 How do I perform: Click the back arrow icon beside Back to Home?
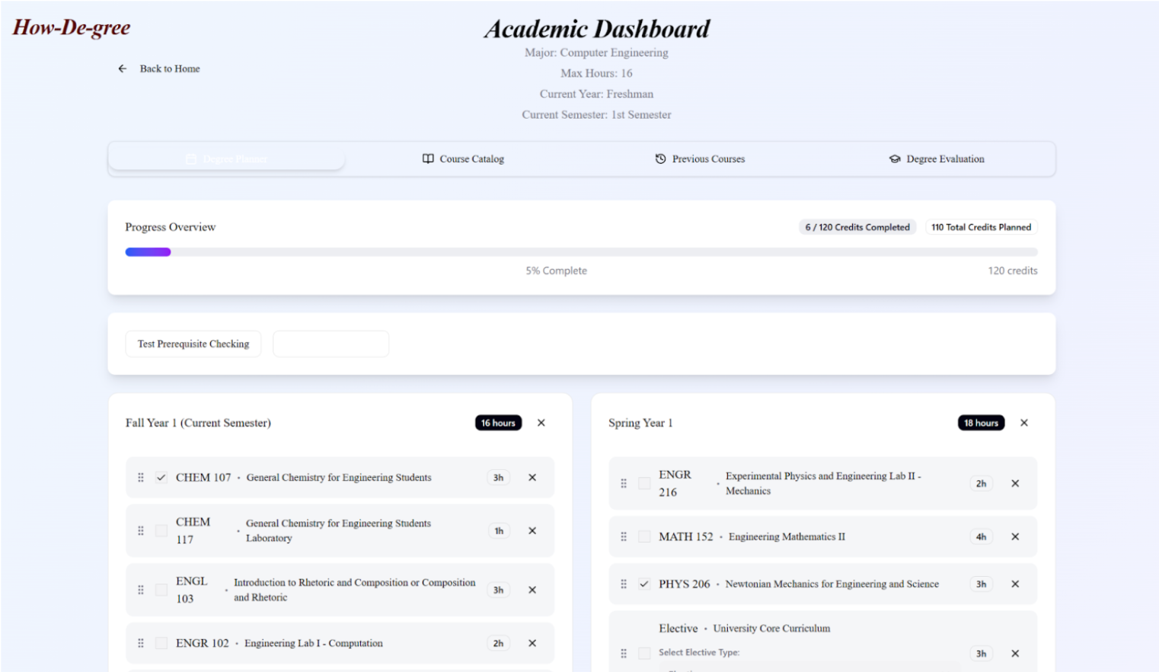click(122, 69)
